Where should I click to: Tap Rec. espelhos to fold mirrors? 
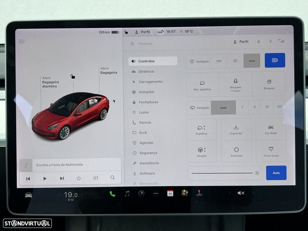click(x=202, y=85)
